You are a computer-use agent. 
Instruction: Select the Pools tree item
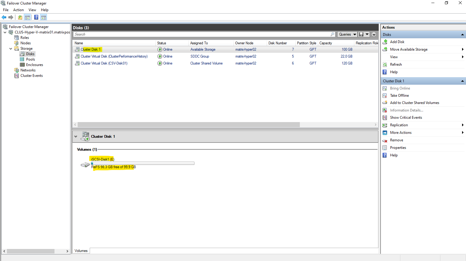coord(30,59)
